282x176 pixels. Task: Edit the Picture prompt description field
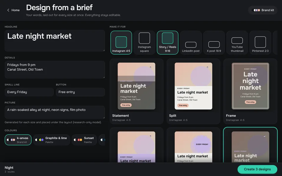[x=55, y=112]
